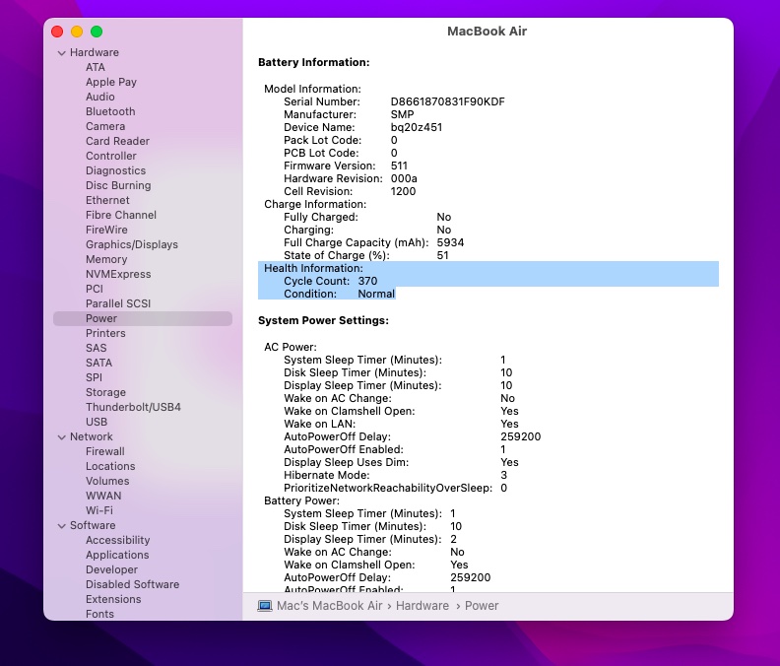Select Bluetooth in the hardware list
This screenshot has height=666, width=780.
click(x=110, y=111)
